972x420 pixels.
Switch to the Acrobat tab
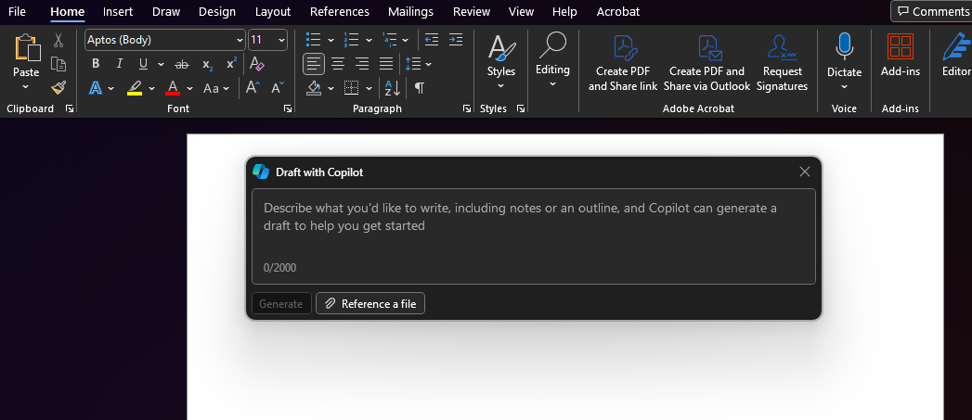click(618, 11)
